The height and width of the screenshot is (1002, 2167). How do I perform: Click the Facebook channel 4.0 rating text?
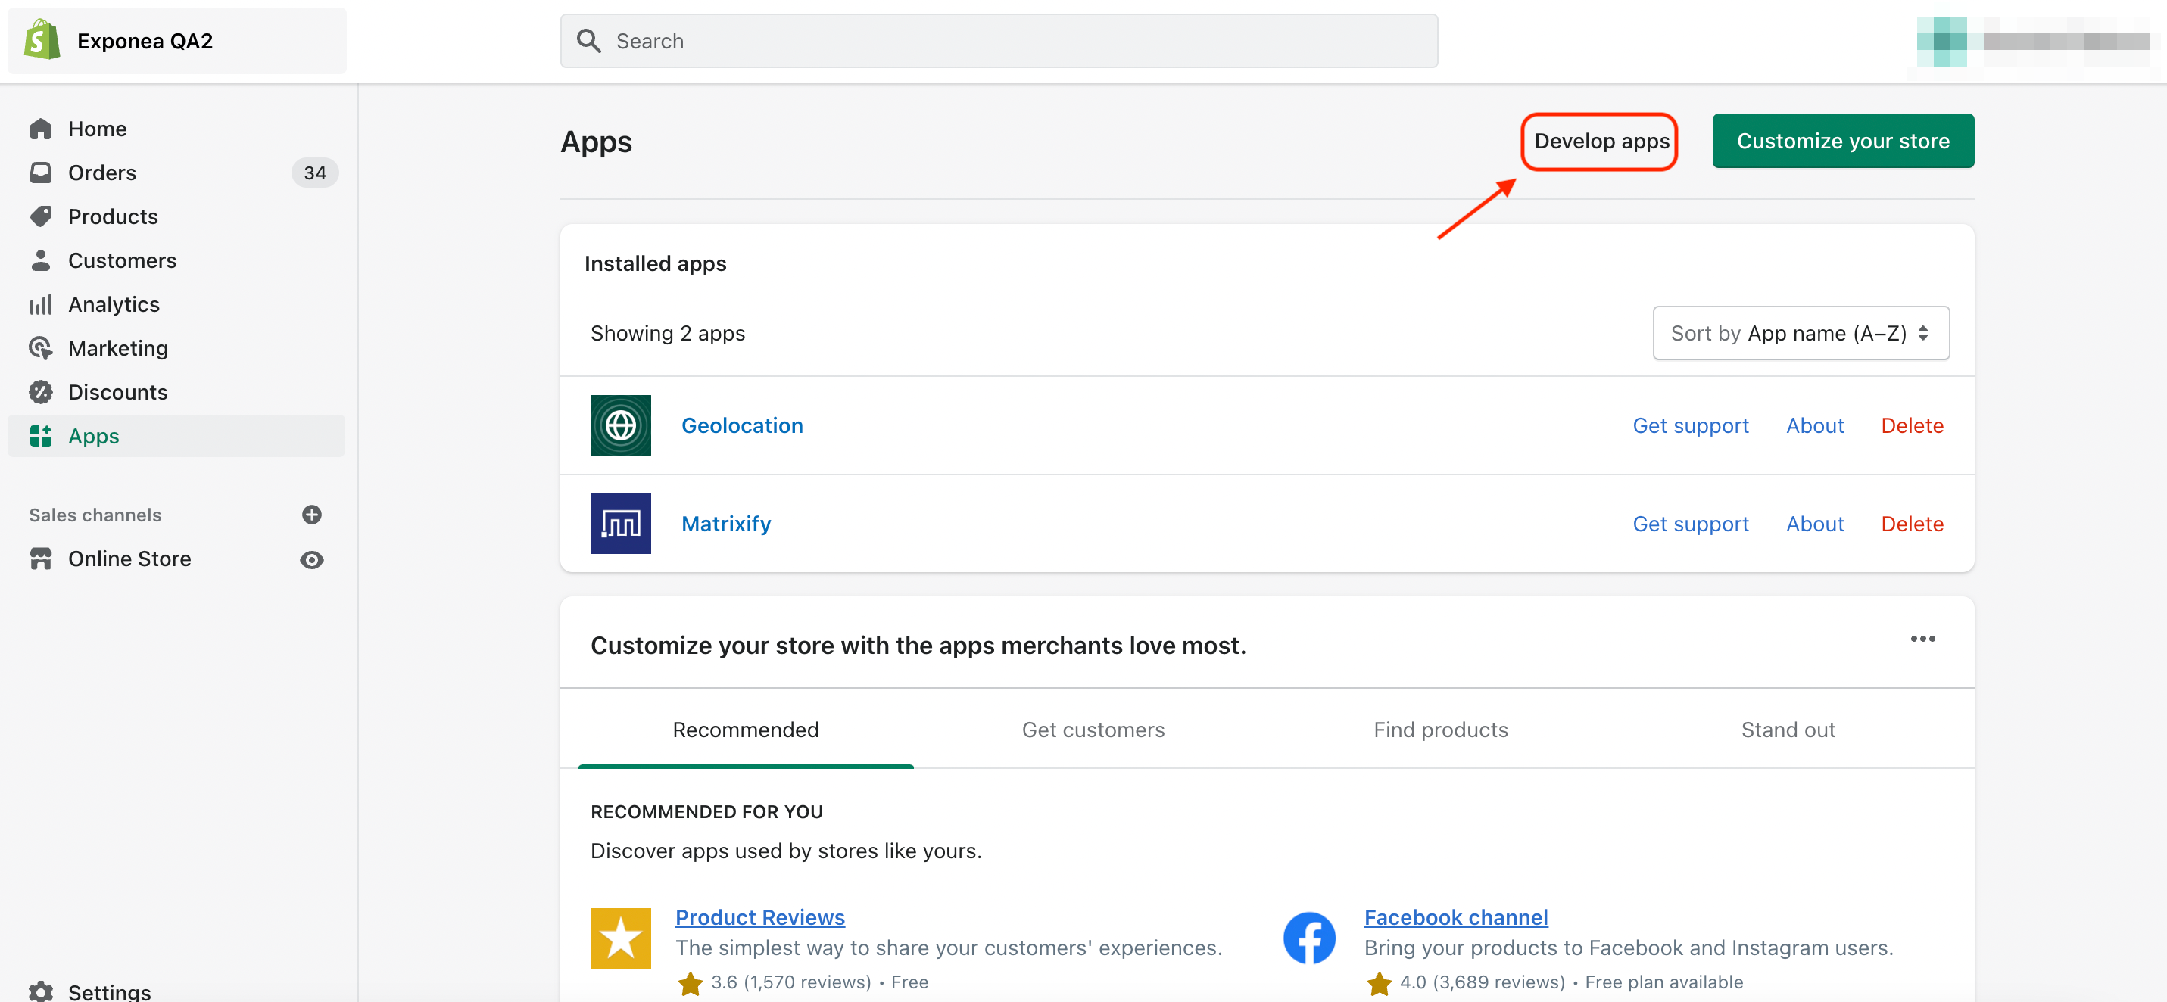tap(1482, 981)
